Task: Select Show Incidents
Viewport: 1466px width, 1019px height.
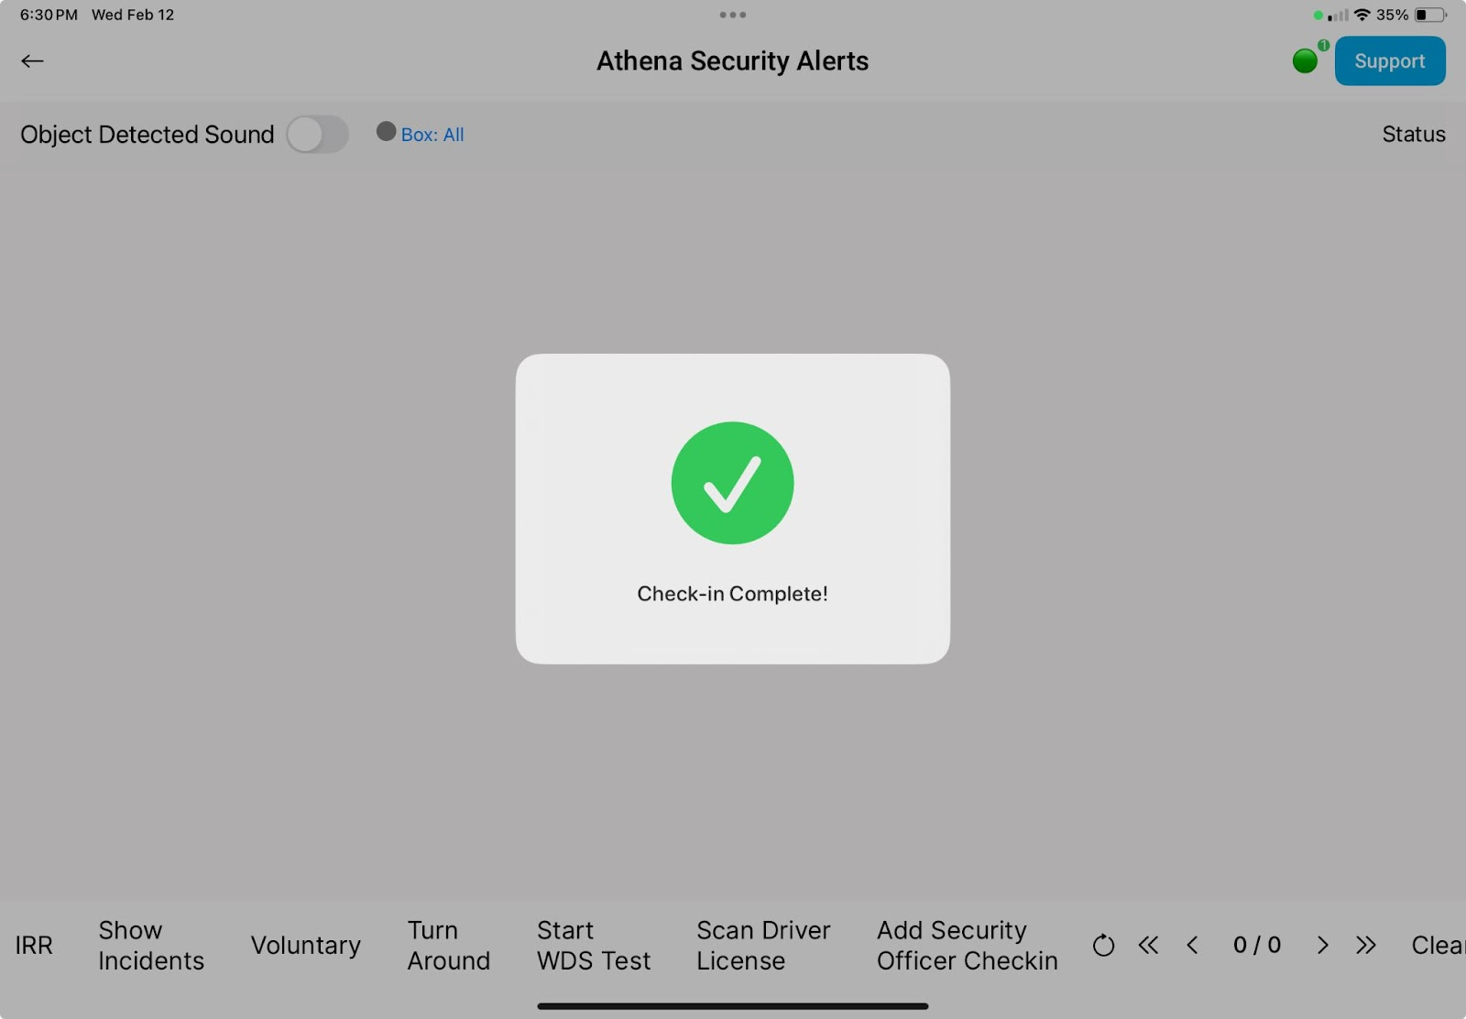Action: pyautogui.click(x=151, y=946)
